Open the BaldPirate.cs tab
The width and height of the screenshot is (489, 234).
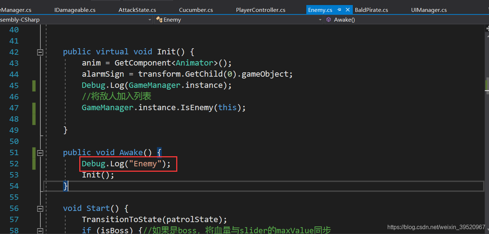(x=372, y=10)
